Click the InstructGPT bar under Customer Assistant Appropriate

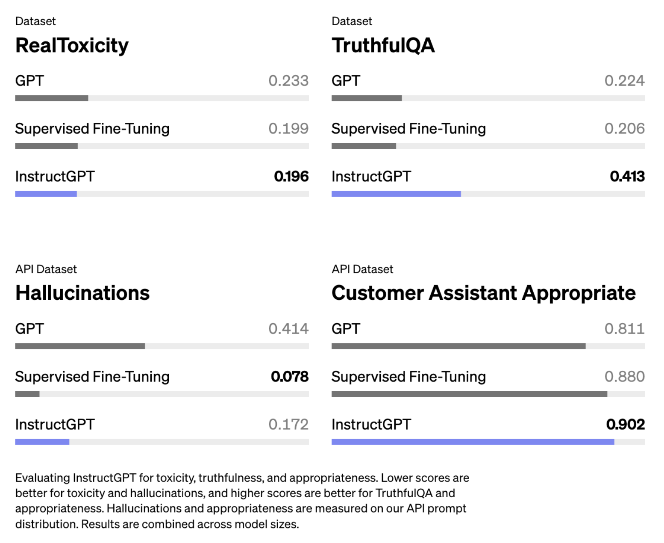pos(473,442)
